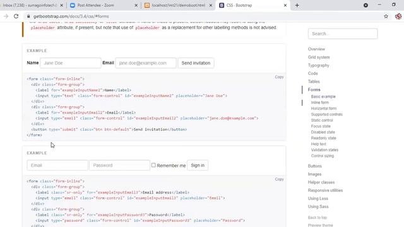Click the Name label in first example
Viewport: 404px width, 227px height.
point(33,63)
